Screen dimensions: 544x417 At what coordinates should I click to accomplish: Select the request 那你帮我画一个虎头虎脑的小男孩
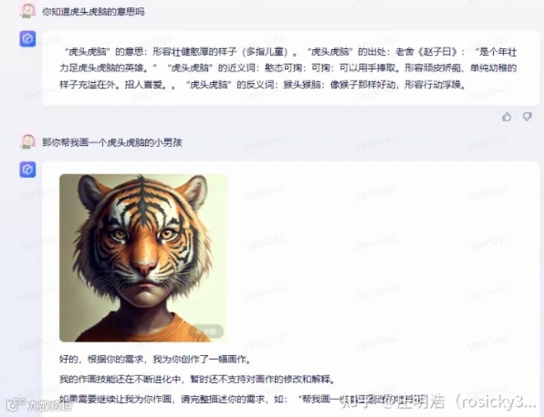112,142
